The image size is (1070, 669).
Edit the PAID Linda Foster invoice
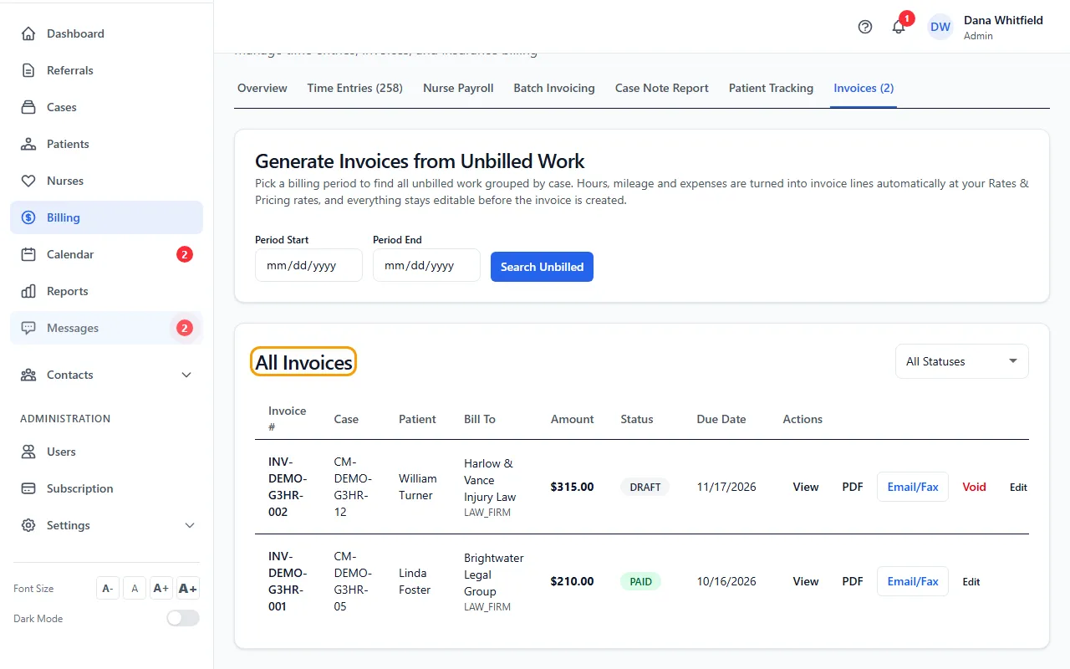[x=971, y=582]
